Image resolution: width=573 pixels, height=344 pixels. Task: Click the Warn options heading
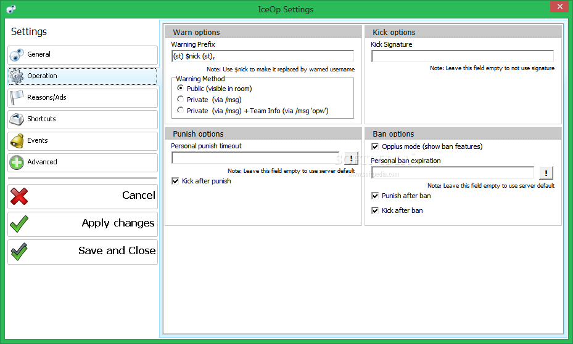(196, 33)
